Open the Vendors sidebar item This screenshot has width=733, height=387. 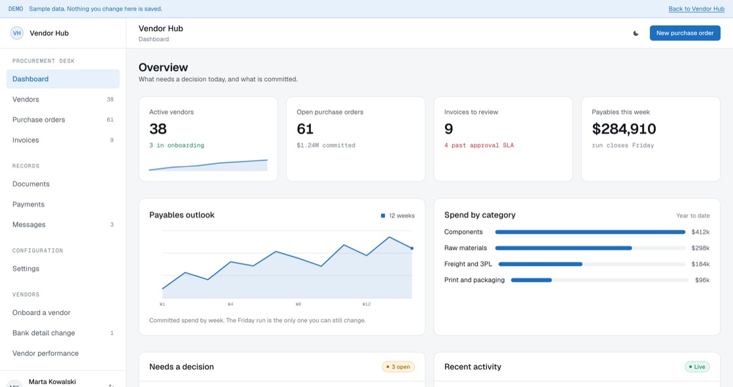pyautogui.click(x=63, y=100)
